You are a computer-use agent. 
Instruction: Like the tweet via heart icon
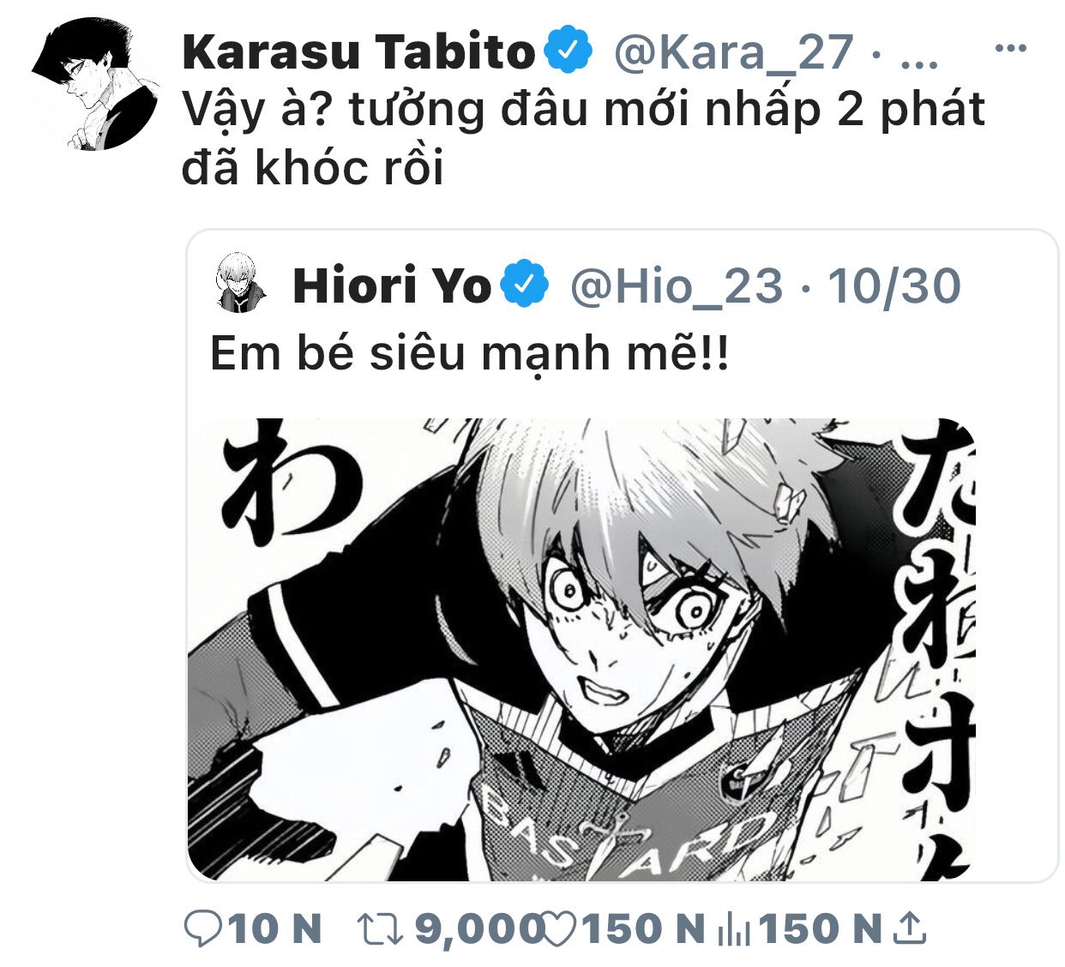(x=559, y=929)
